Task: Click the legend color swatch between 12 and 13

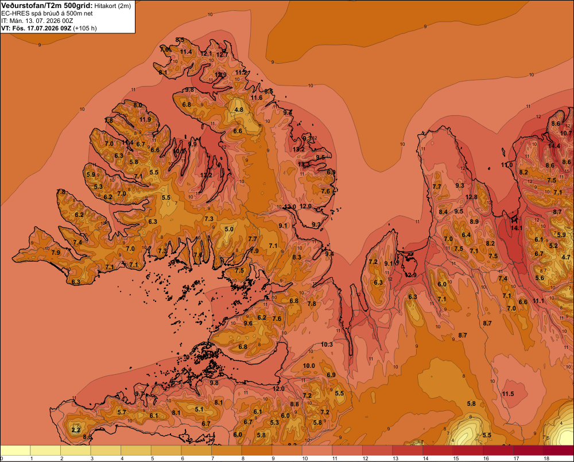Action: (378, 450)
